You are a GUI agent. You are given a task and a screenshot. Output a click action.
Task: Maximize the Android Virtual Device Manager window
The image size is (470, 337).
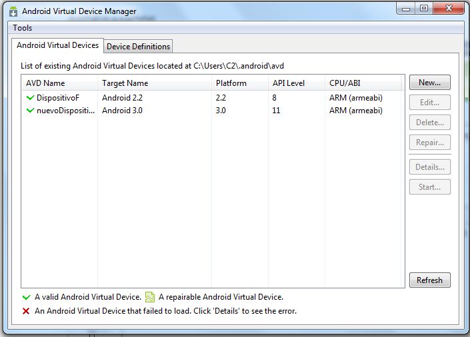click(x=424, y=9)
